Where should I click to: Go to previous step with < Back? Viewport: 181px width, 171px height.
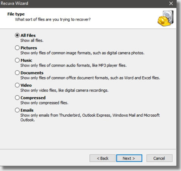coord(103,158)
